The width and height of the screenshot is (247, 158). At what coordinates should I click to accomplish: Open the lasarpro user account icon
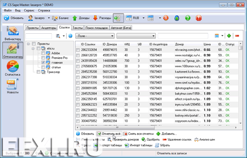click(x=30, y=18)
